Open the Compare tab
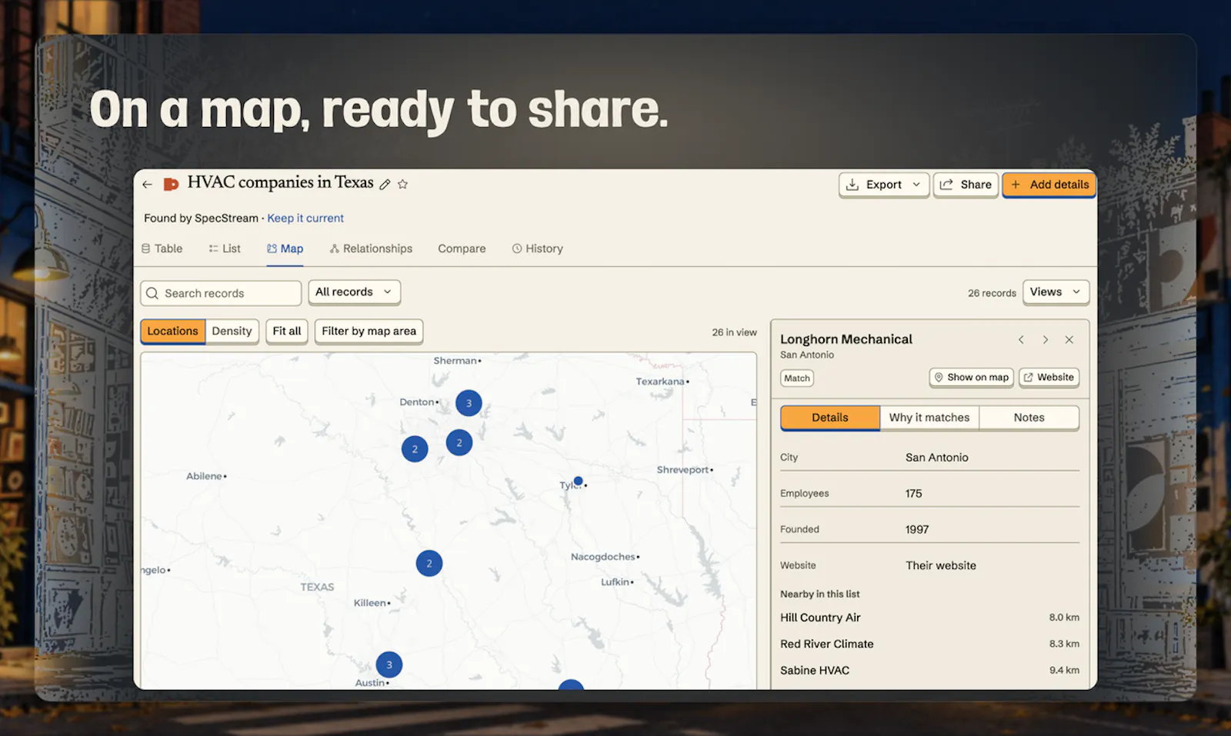Image resolution: width=1231 pixels, height=736 pixels. [x=462, y=248]
